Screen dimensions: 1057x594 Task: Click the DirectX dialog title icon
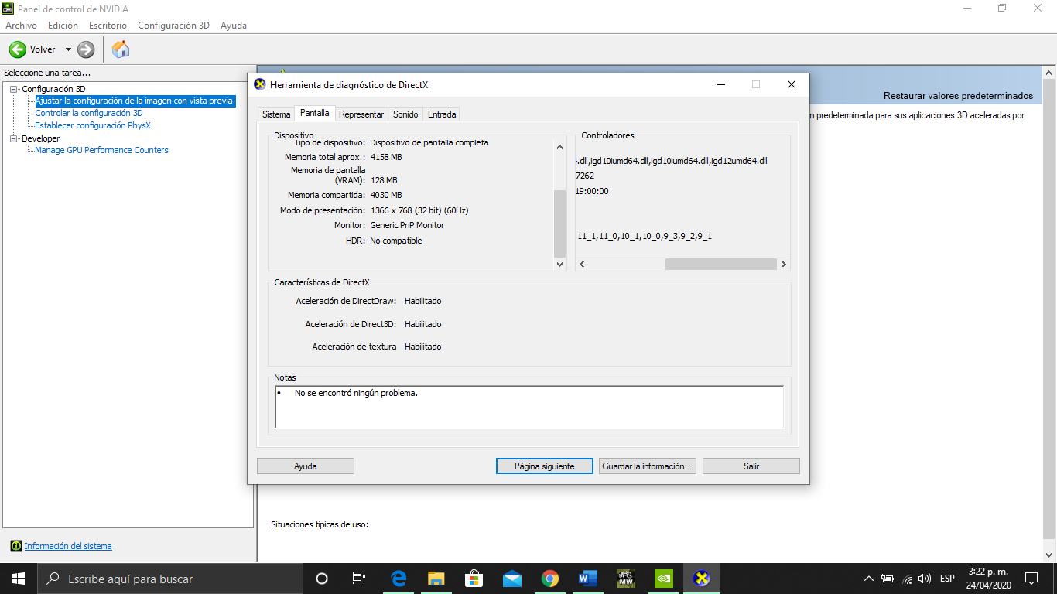coord(260,84)
